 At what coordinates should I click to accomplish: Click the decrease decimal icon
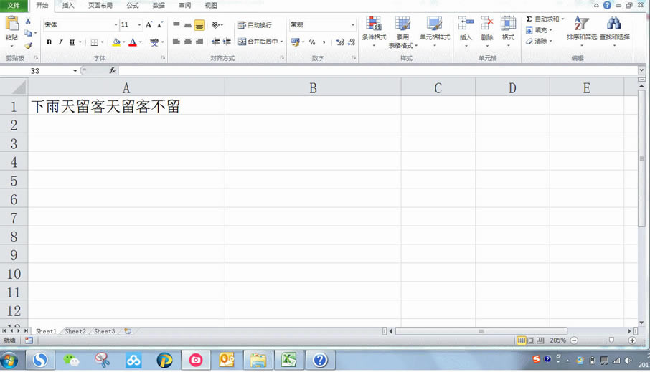[352, 42]
